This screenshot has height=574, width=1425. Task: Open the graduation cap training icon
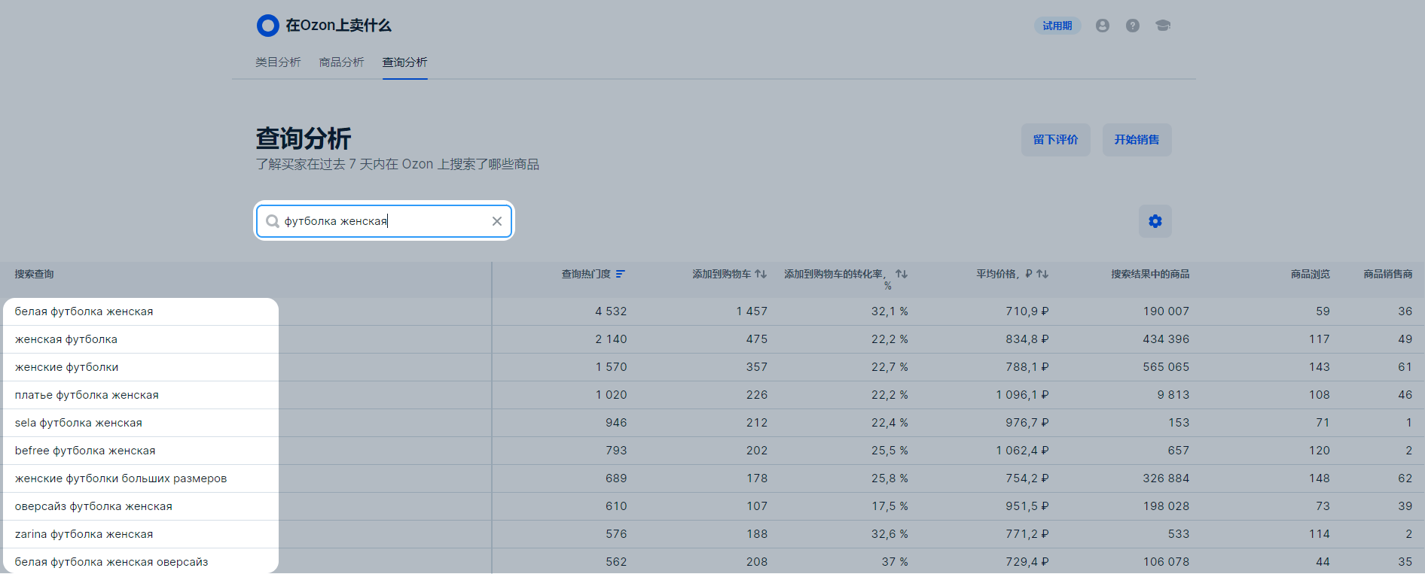point(1163,26)
